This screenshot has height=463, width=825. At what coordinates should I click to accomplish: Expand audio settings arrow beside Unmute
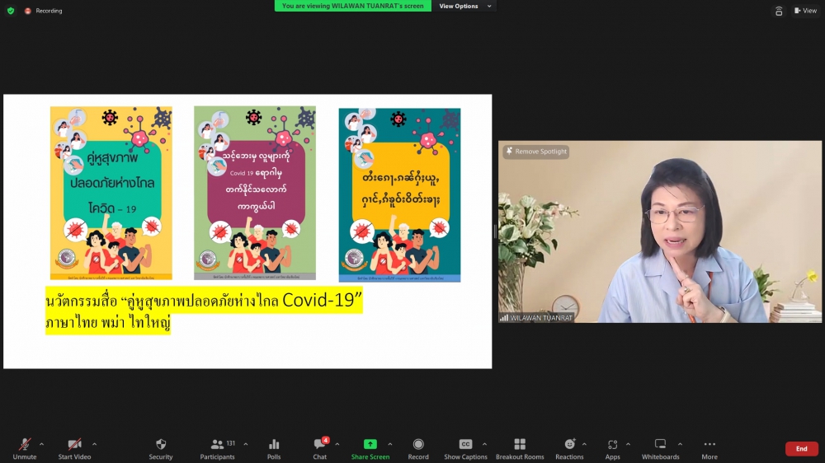(x=41, y=444)
